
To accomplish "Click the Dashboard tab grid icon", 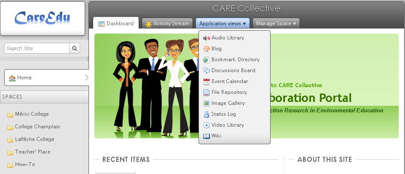I will pyautogui.click(x=101, y=24).
